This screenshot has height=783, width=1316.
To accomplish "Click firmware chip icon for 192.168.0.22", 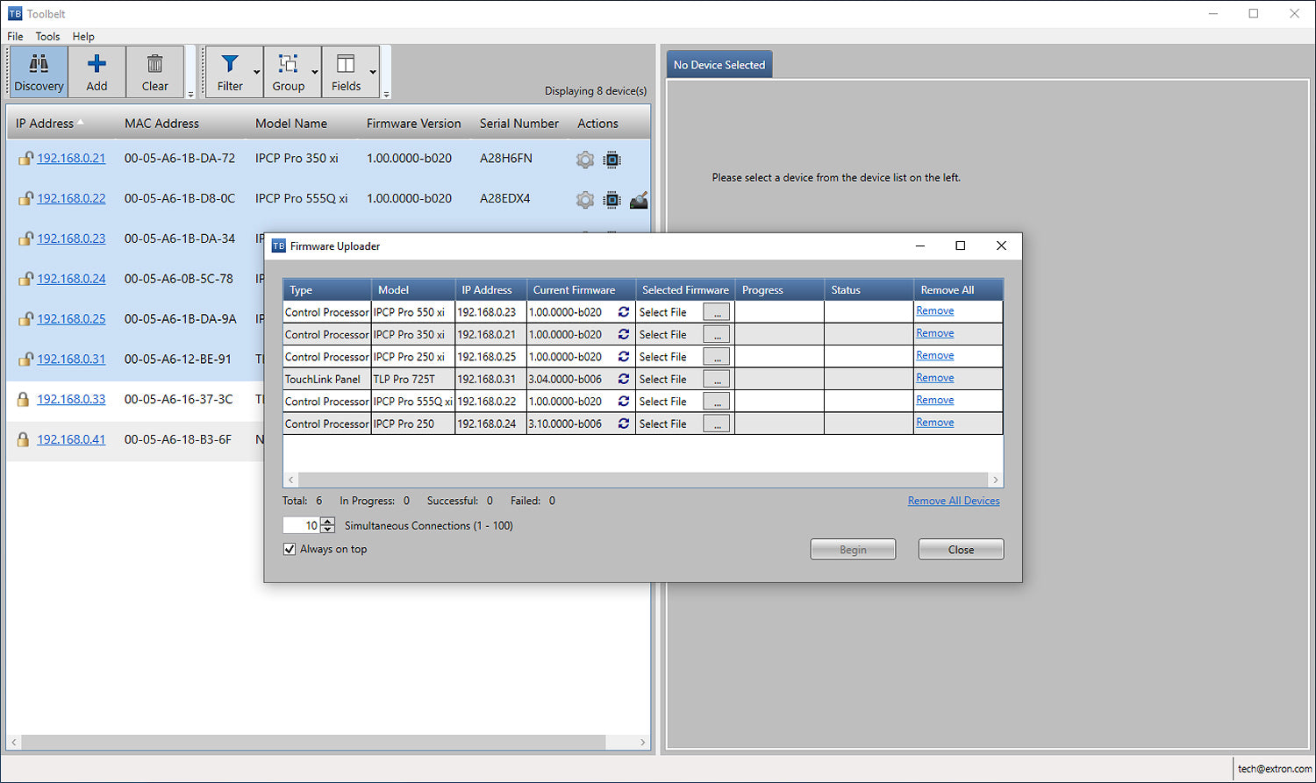I will pyautogui.click(x=612, y=200).
